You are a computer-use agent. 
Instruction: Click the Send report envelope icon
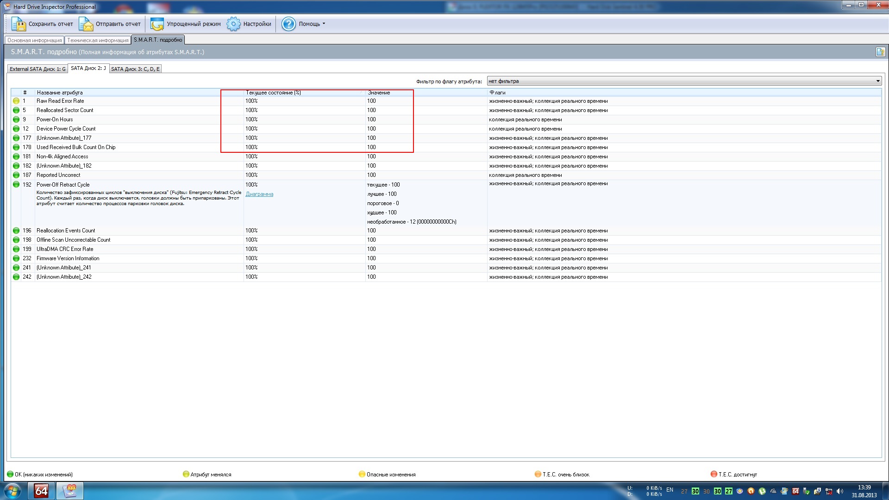point(86,24)
